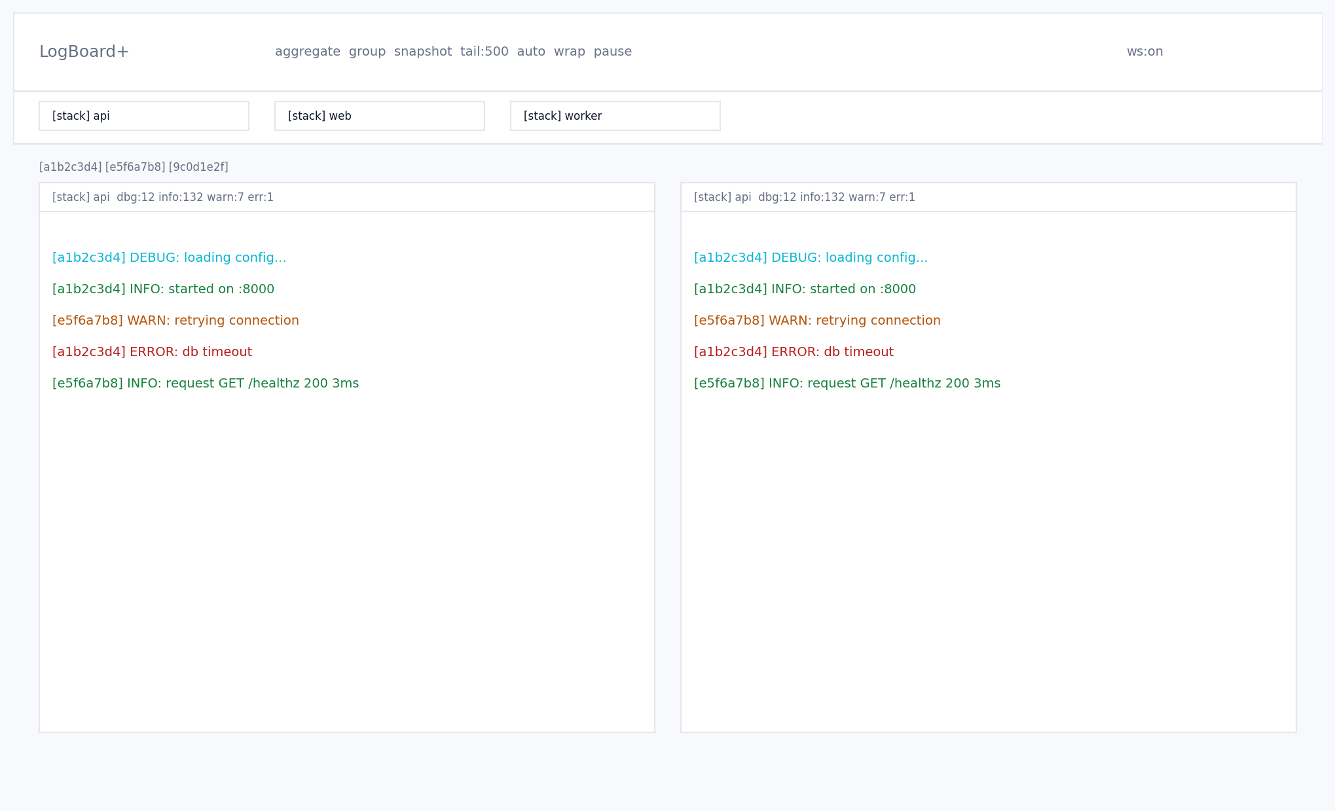
Task: Filter by container a1b2c3d4 tag
Action: [70, 167]
